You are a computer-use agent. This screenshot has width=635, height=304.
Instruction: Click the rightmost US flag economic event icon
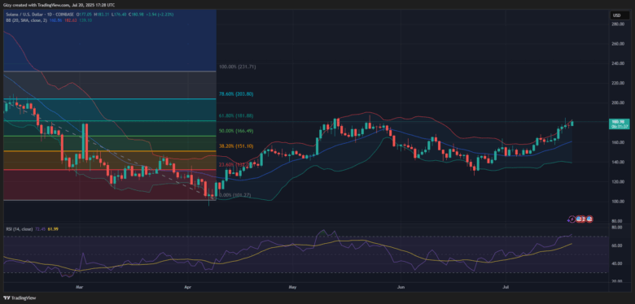pos(589,219)
